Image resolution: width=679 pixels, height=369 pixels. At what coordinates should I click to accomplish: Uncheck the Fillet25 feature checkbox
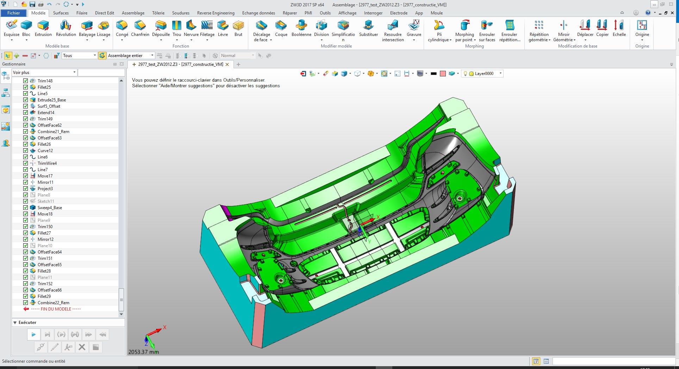pos(26,87)
